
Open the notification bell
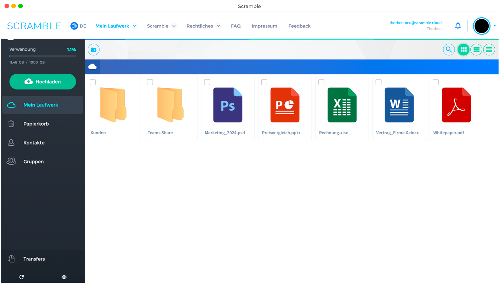(458, 26)
